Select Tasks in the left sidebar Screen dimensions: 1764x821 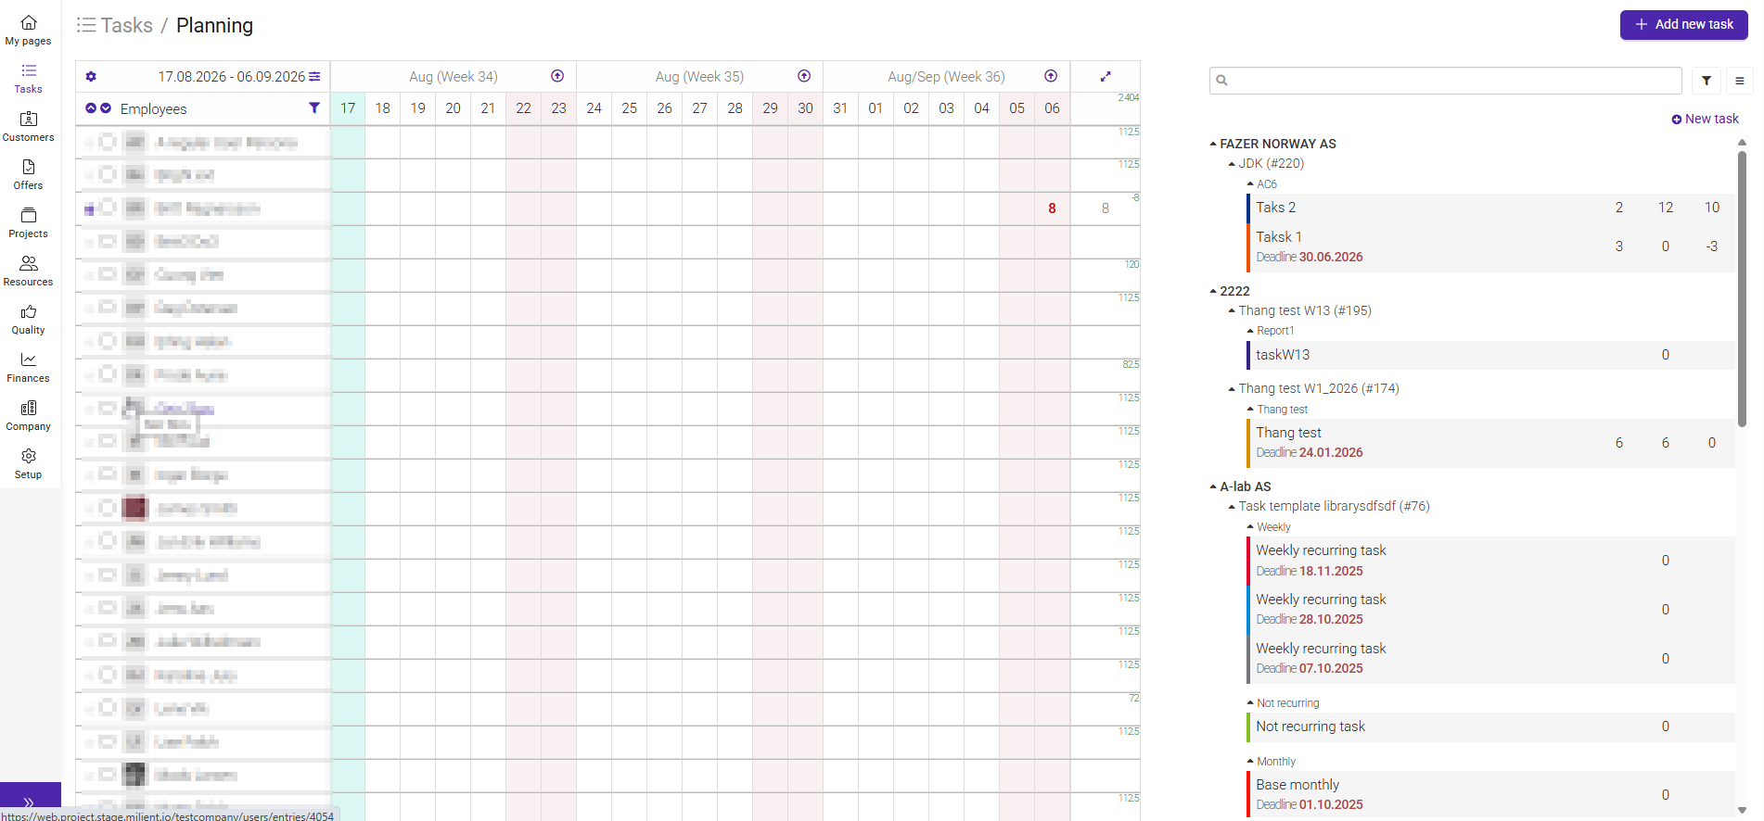[x=28, y=78]
